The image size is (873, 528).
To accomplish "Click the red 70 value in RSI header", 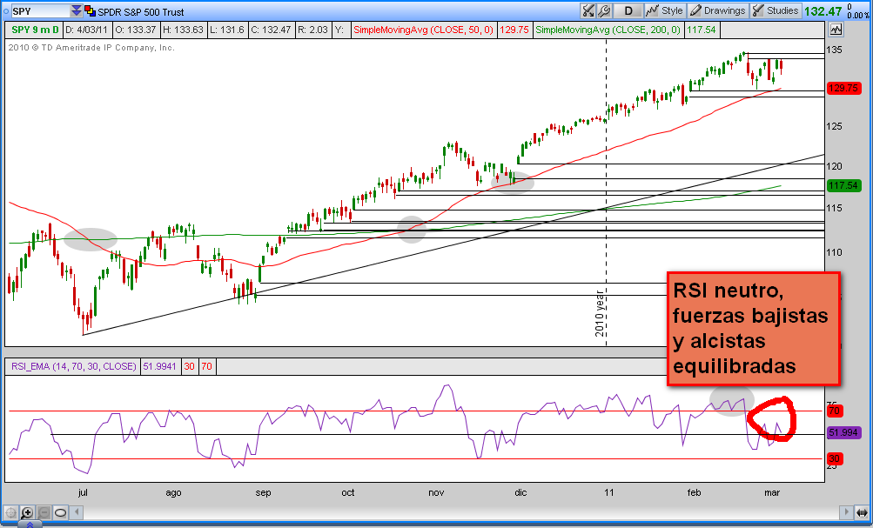I will [x=206, y=366].
